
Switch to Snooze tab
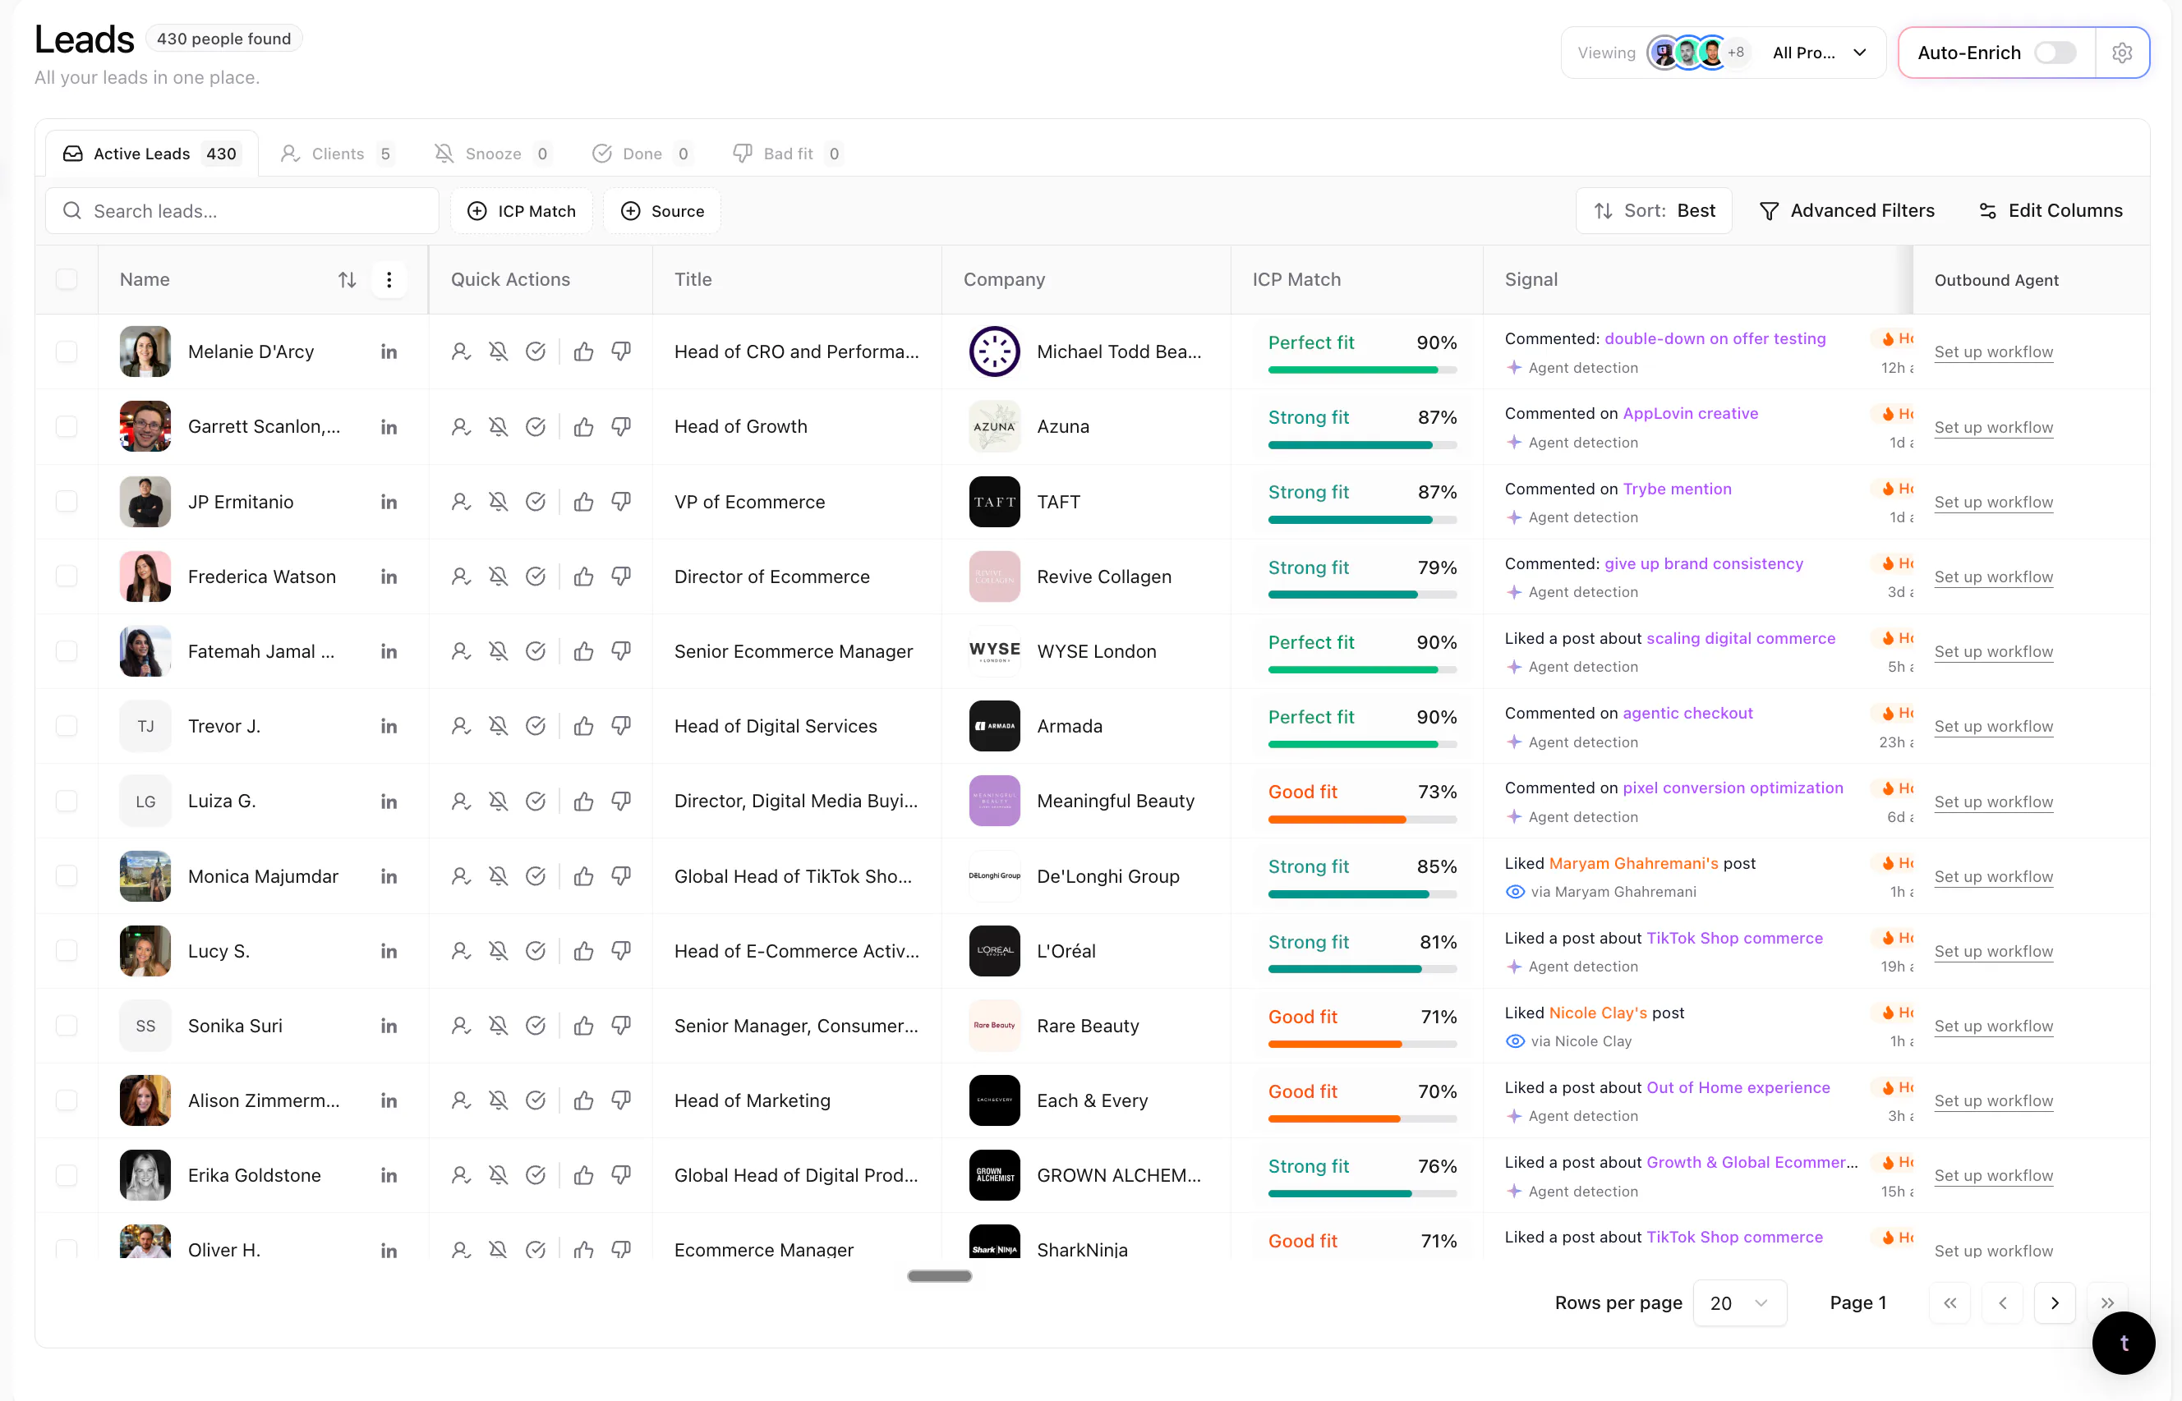point(492,154)
